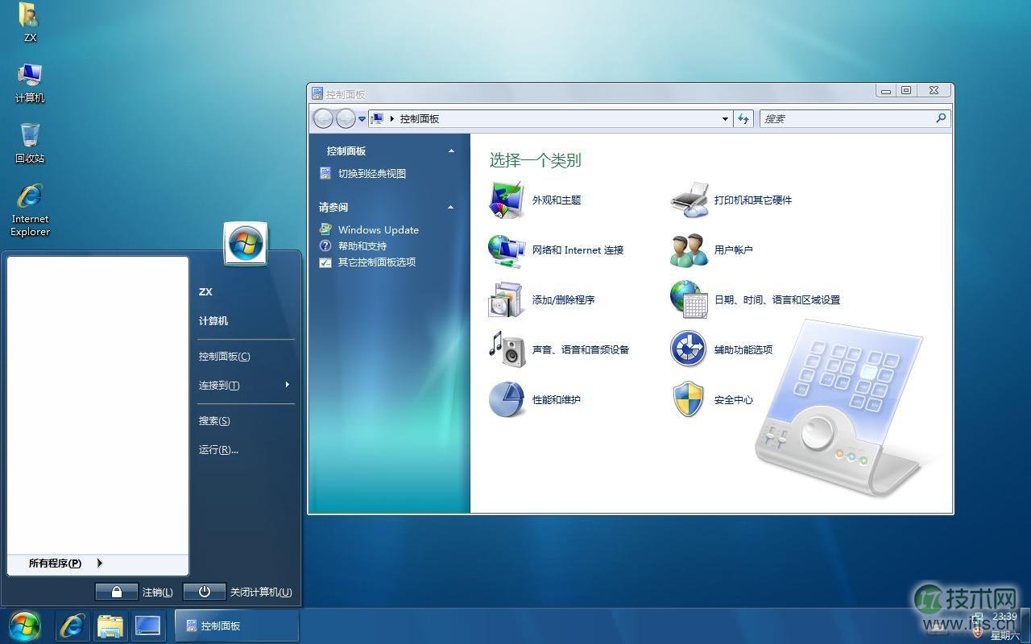Open 回收站 on the desktop

click(29, 137)
